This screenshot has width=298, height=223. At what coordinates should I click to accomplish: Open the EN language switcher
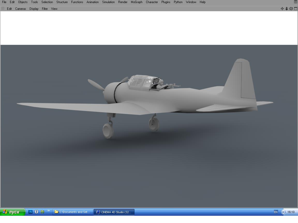(x=276, y=212)
